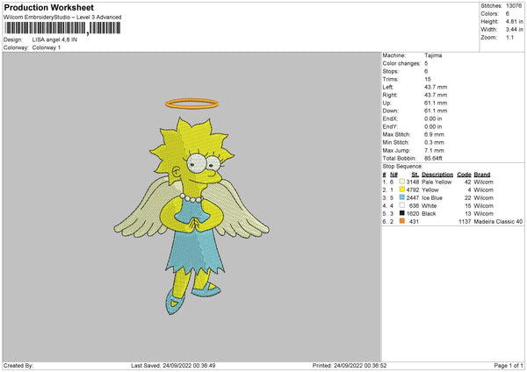The width and height of the screenshot is (527, 372).
Task: Click the Brand column header
Action: [482, 175]
